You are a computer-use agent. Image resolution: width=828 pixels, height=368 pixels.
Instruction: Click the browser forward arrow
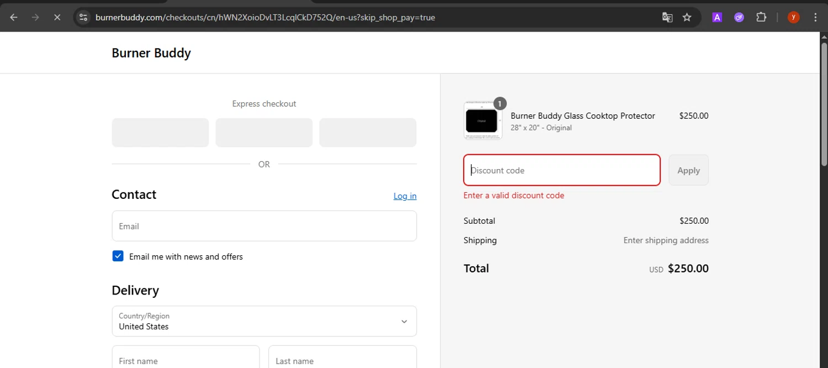coord(35,17)
